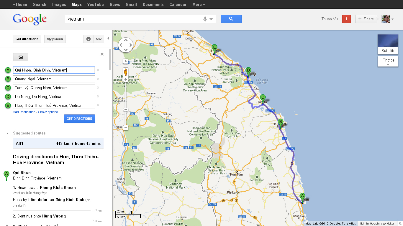Open News from top bar
The height and width of the screenshot is (226, 403).
point(115,4)
